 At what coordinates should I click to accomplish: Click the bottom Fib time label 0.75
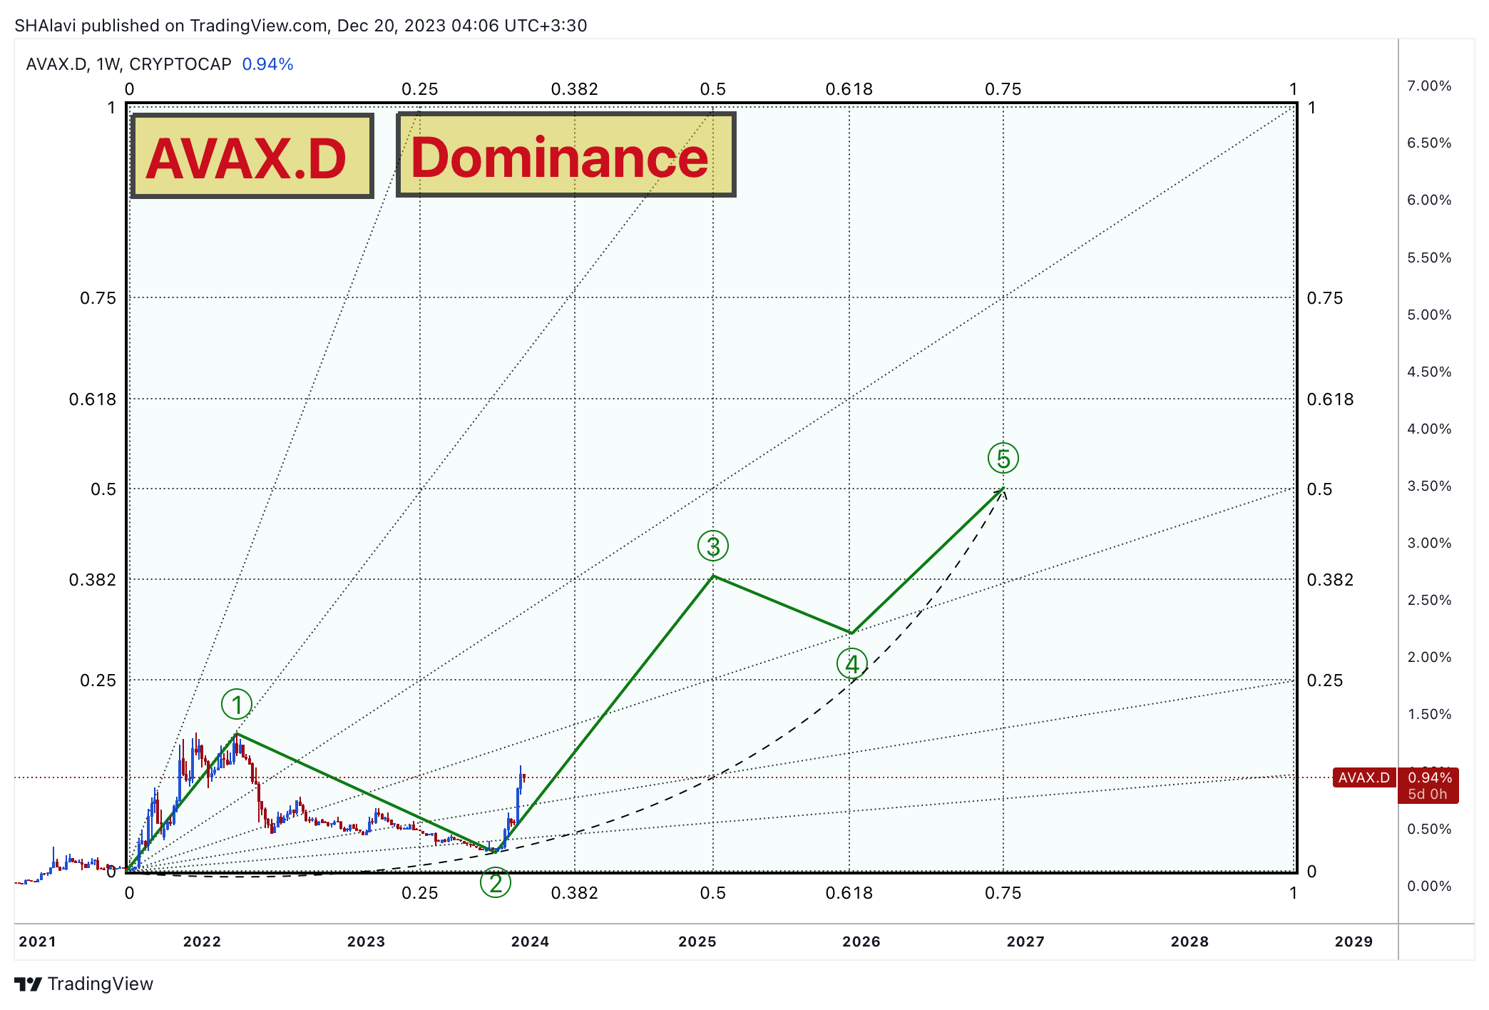click(x=1003, y=893)
